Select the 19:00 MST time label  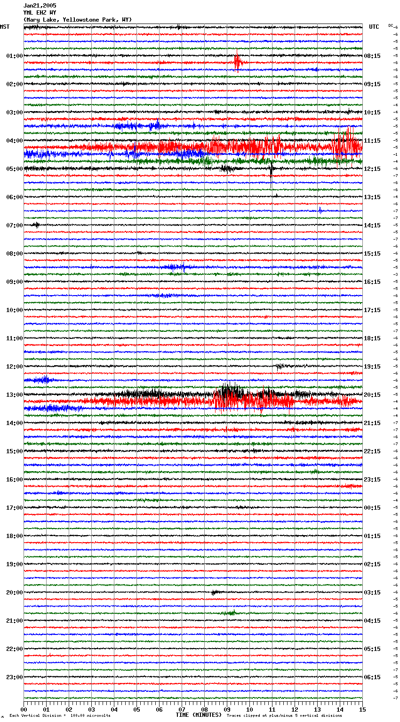pos(15,564)
